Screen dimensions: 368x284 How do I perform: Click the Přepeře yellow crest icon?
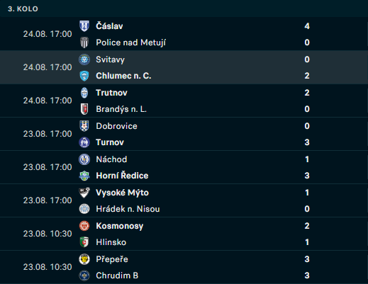(84, 259)
